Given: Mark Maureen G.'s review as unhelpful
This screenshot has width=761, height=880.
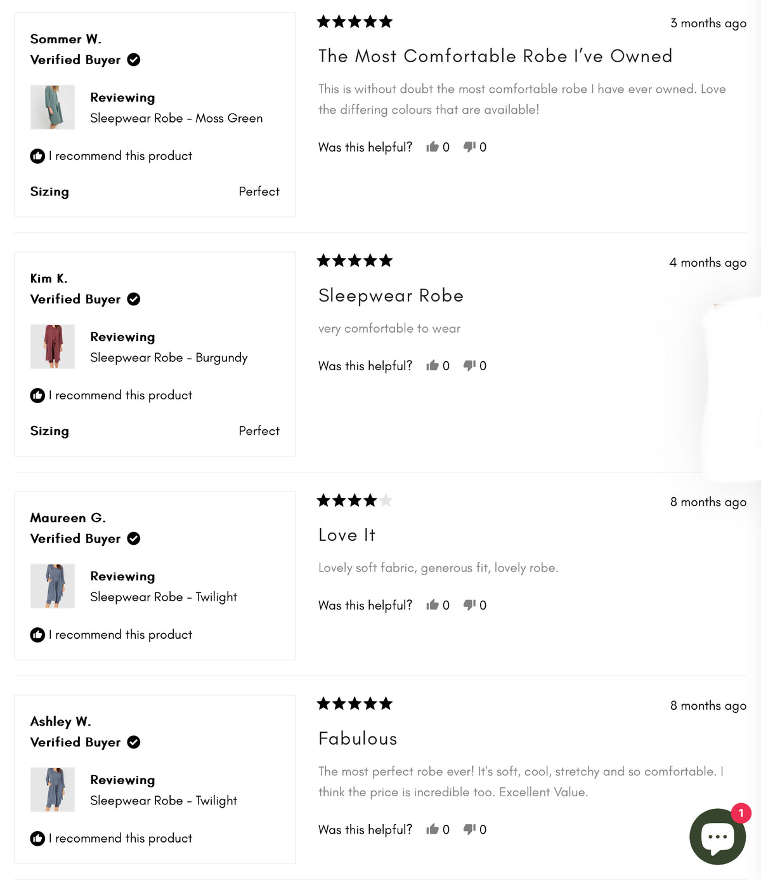Looking at the screenshot, I should (x=469, y=605).
